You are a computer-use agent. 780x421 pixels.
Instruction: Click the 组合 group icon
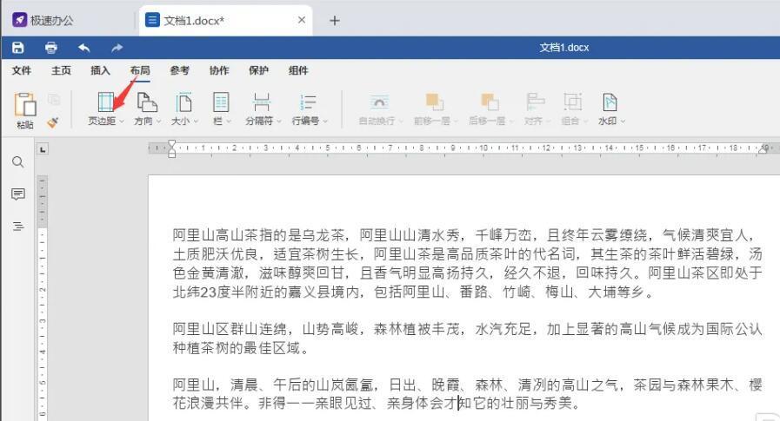[572, 102]
